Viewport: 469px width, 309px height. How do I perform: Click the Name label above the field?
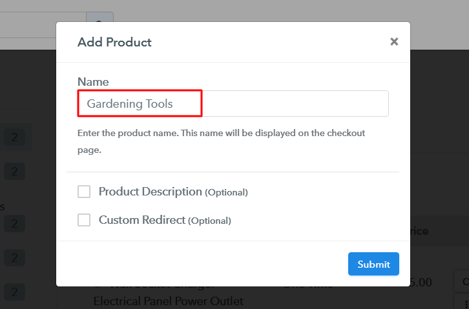pyautogui.click(x=93, y=82)
